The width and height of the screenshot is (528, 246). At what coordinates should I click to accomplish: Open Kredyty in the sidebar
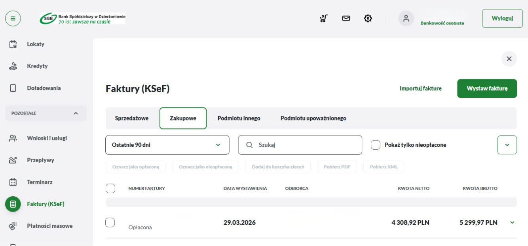click(x=37, y=66)
